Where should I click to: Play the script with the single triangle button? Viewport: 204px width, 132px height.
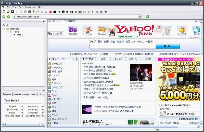pos(59,12)
